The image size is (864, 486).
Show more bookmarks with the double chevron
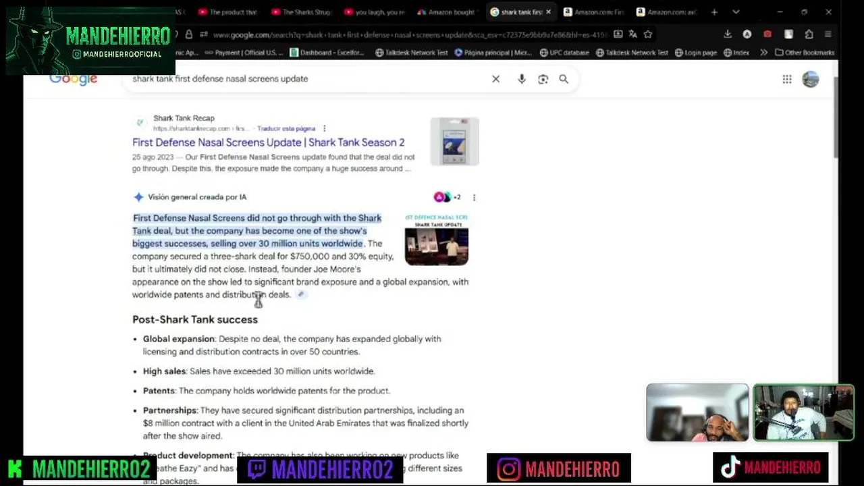(x=763, y=53)
